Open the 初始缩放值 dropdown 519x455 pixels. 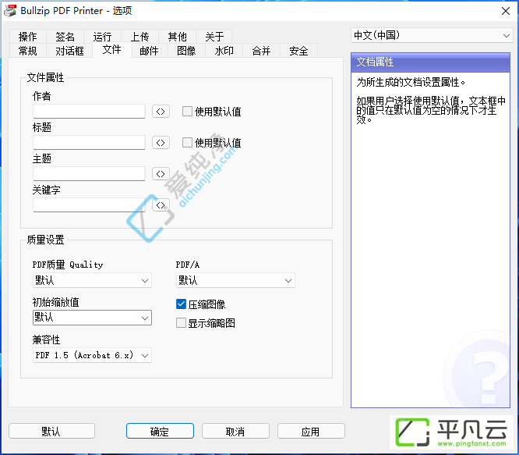(x=93, y=318)
